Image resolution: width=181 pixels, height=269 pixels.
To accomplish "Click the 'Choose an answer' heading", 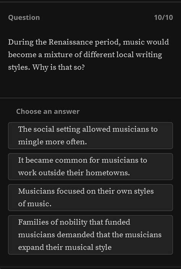I will coord(48,111).
